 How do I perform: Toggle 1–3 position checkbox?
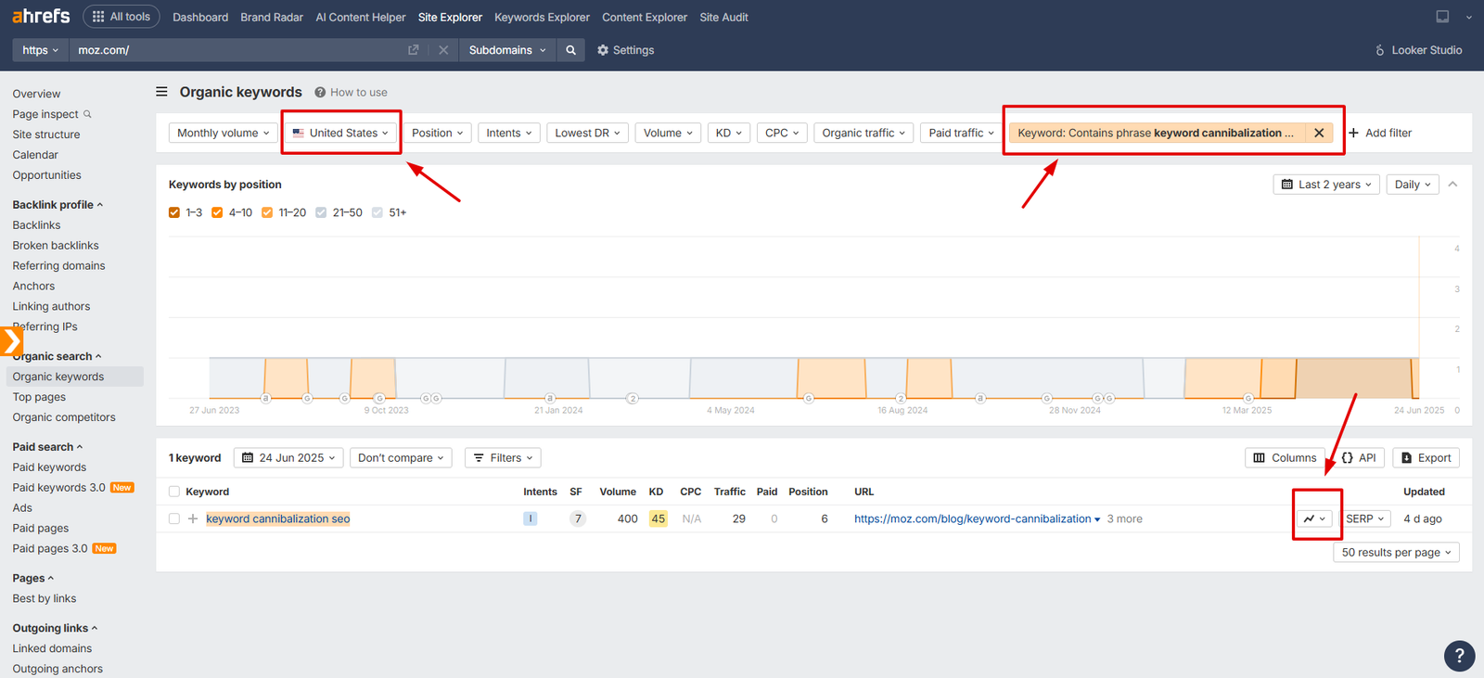tap(174, 212)
